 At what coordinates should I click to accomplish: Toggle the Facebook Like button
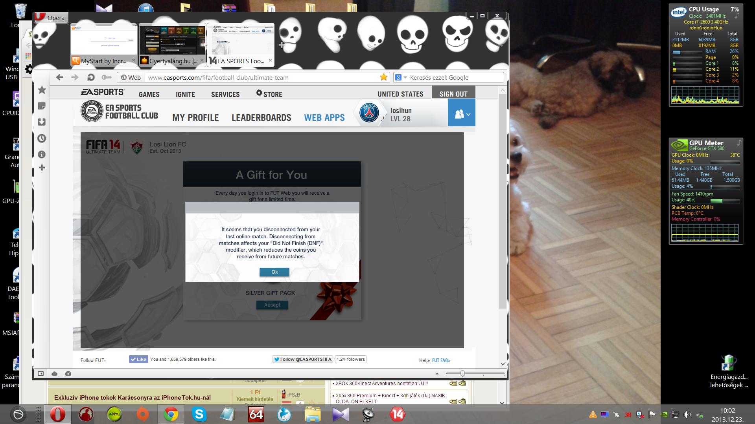138,359
